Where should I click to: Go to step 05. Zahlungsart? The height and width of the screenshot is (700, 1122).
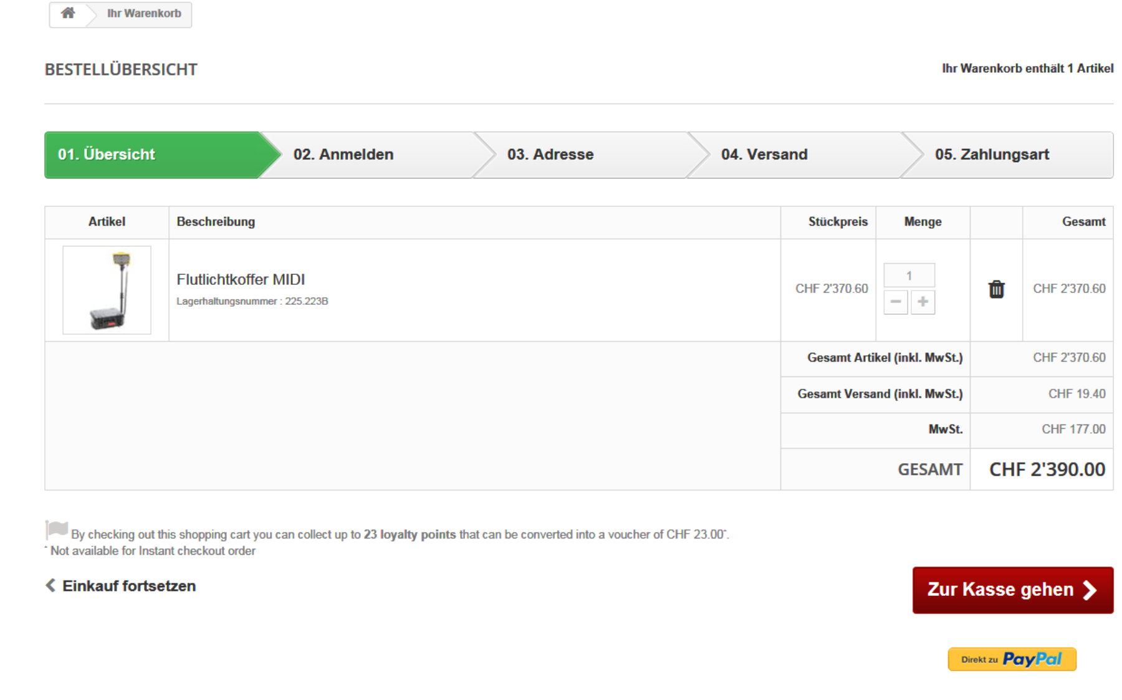click(x=992, y=155)
